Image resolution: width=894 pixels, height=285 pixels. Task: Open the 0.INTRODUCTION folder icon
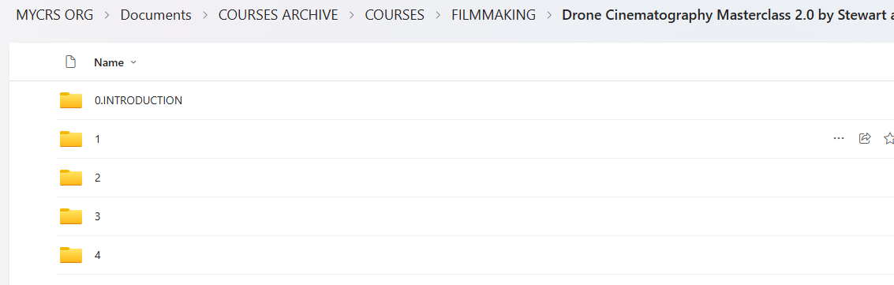tap(71, 100)
